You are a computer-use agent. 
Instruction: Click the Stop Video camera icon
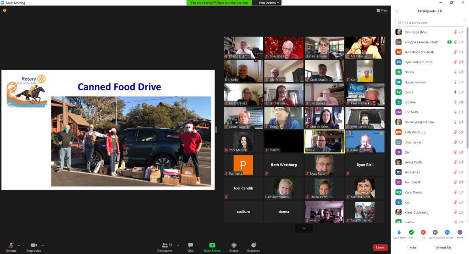click(x=33, y=245)
